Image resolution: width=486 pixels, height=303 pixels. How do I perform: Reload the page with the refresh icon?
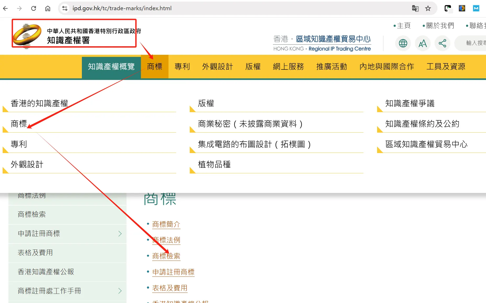click(x=34, y=8)
